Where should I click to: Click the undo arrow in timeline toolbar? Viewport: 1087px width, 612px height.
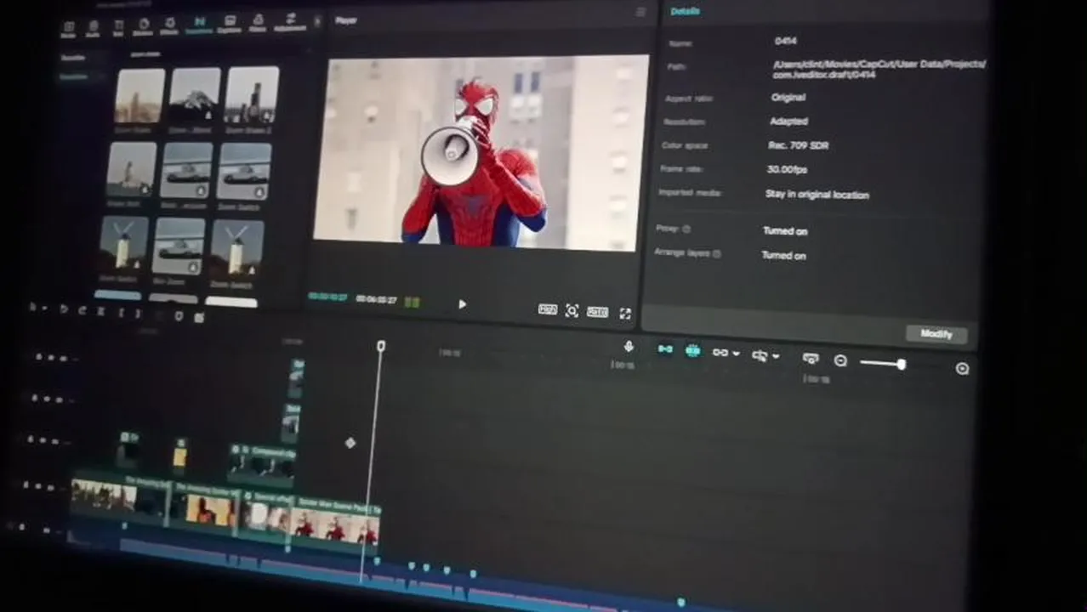[64, 309]
